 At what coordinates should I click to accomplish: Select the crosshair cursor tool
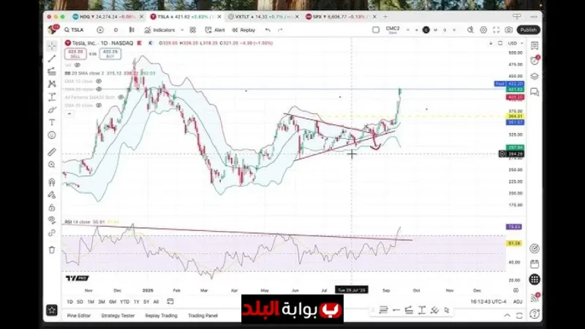(x=52, y=46)
